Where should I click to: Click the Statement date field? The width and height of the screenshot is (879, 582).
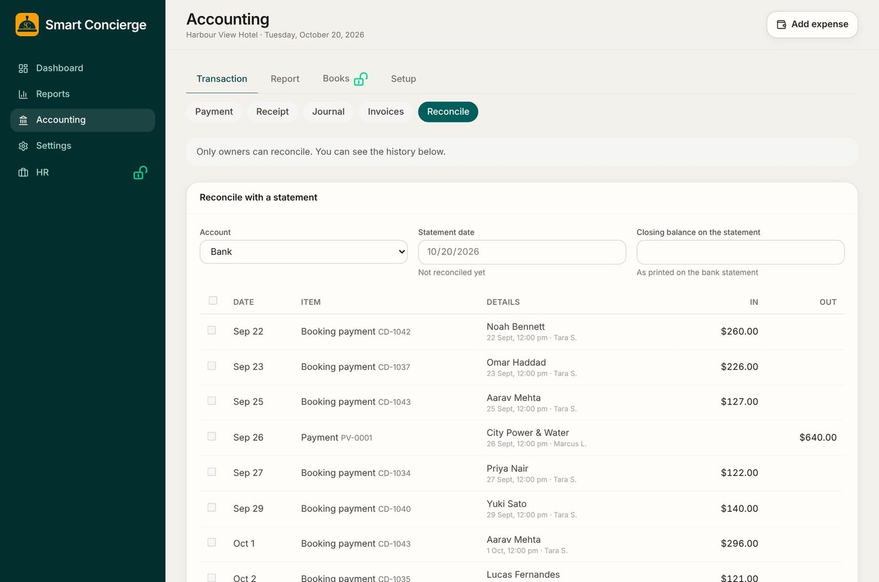(522, 252)
